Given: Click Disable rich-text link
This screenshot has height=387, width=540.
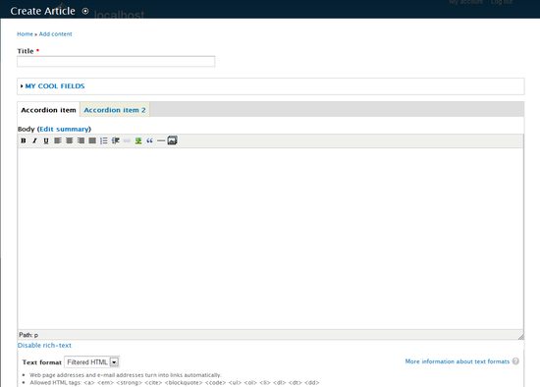Looking at the screenshot, I should (44, 346).
